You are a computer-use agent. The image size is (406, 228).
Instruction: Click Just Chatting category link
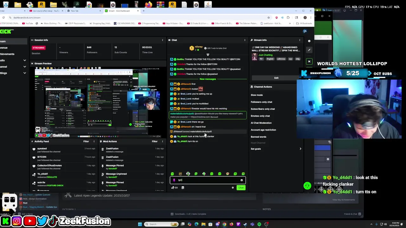265,55
